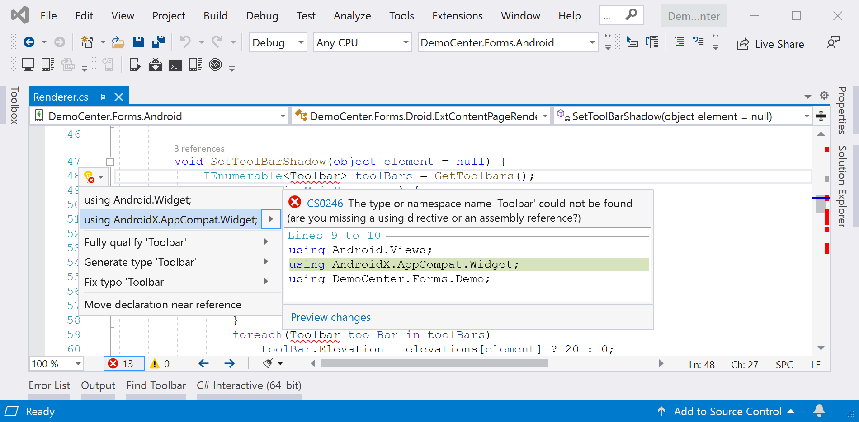Click the Undo toolbar icon

tap(185, 42)
